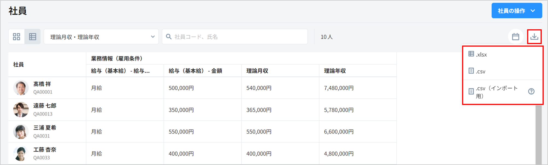Open employee 工藤 杏奈

point(45,150)
